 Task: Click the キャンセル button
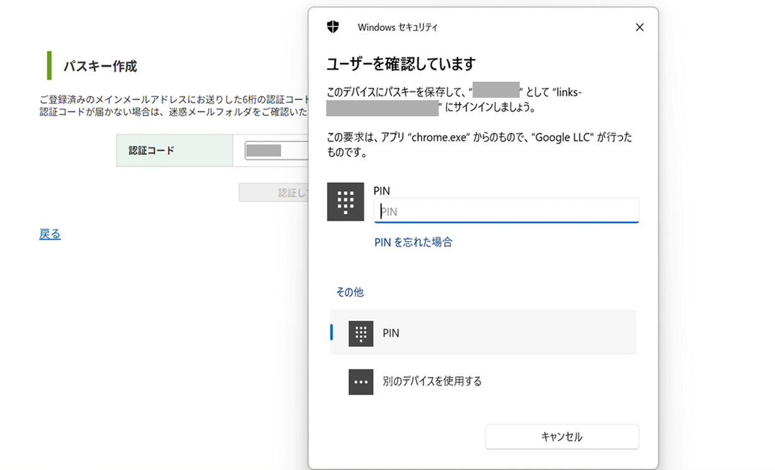562,437
